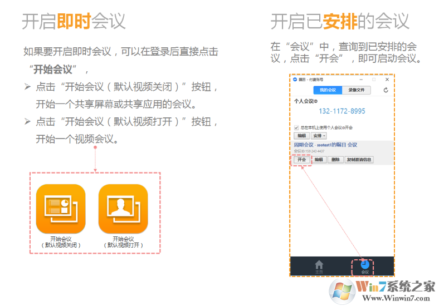Click the 开会 button for the recurring meeting
The image size is (439, 306).
pyautogui.click(x=301, y=160)
